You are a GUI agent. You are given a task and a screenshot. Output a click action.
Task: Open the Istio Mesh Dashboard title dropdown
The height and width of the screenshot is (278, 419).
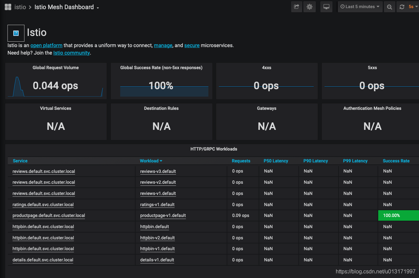pos(67,7)
